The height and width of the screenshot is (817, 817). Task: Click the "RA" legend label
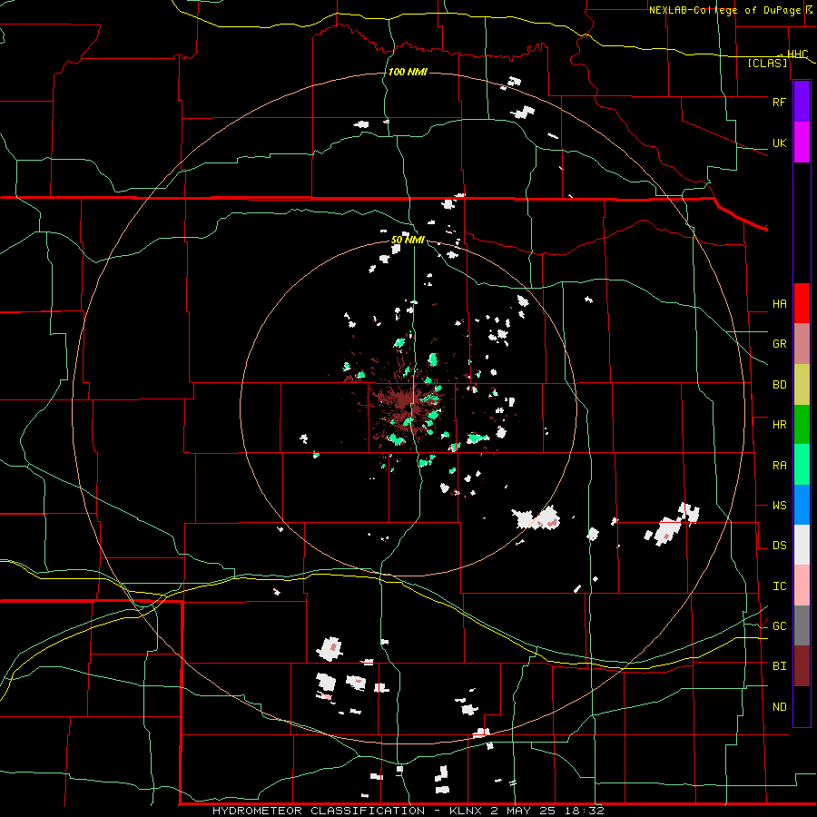779,465
